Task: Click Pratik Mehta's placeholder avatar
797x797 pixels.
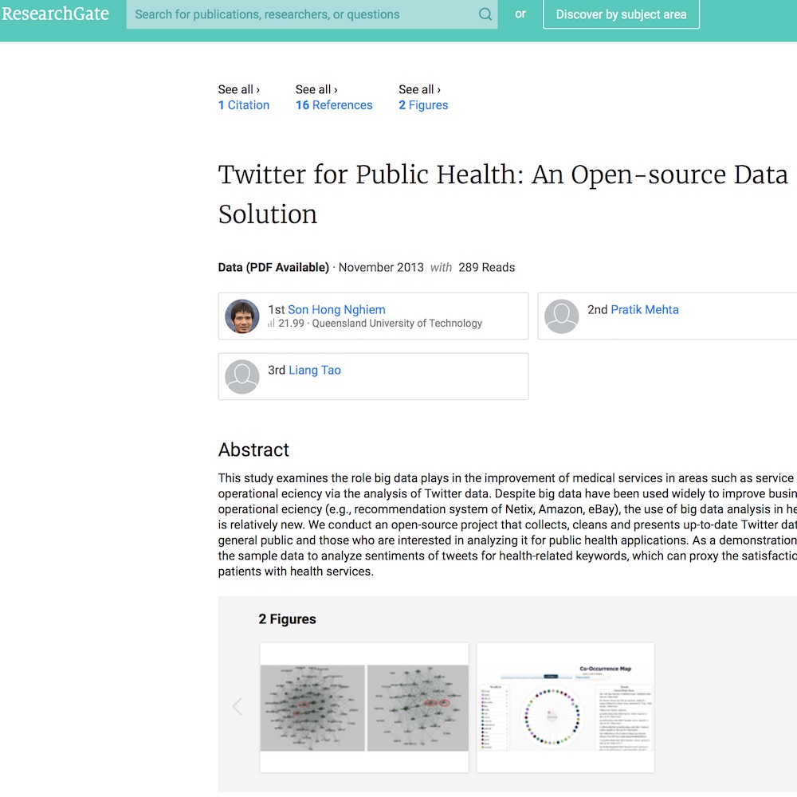Action: pos(561,316)
